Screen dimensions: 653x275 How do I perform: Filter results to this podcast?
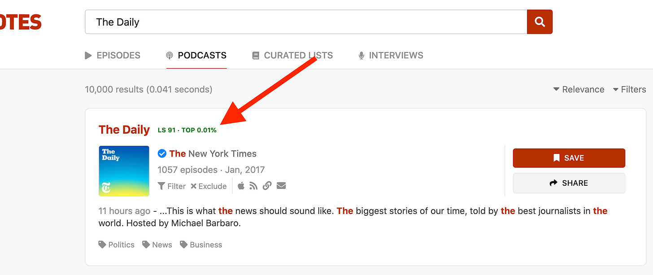point(172,186)
